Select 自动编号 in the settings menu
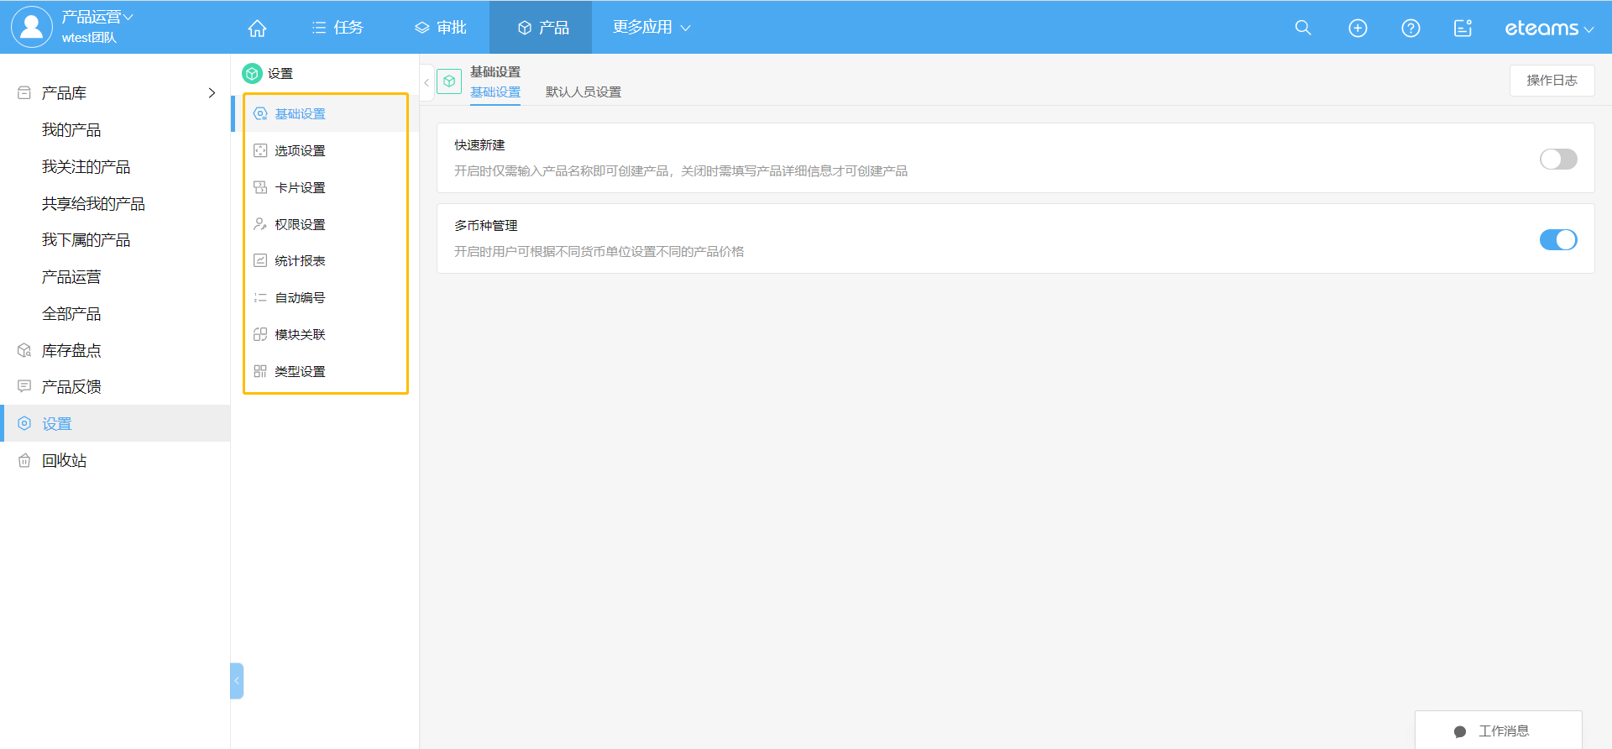Screen dimensions: 1612x749 [300, 297]
